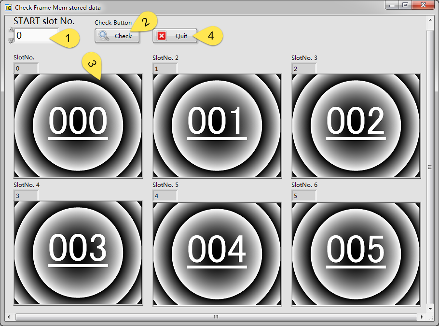
Task: Click the SlotNo. 6 indicator field
Action: click(x=303, y=196)
